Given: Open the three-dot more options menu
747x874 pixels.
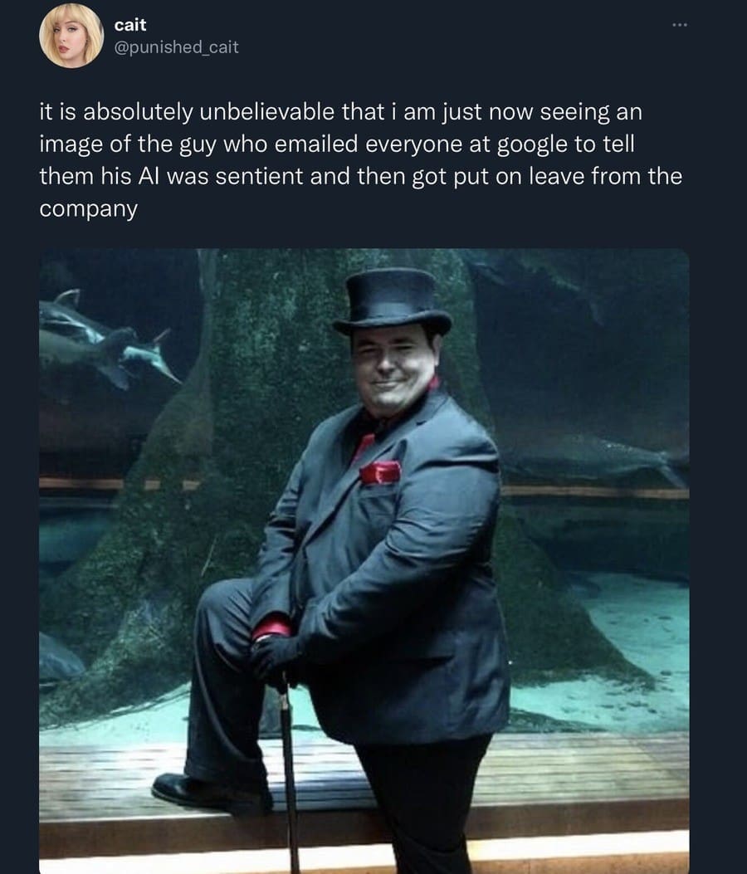Looking at the screenshot, I should click(x=680, y=25).
